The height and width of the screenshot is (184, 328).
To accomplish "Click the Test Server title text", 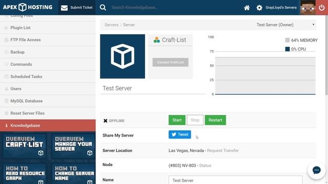I will [117, 88].
